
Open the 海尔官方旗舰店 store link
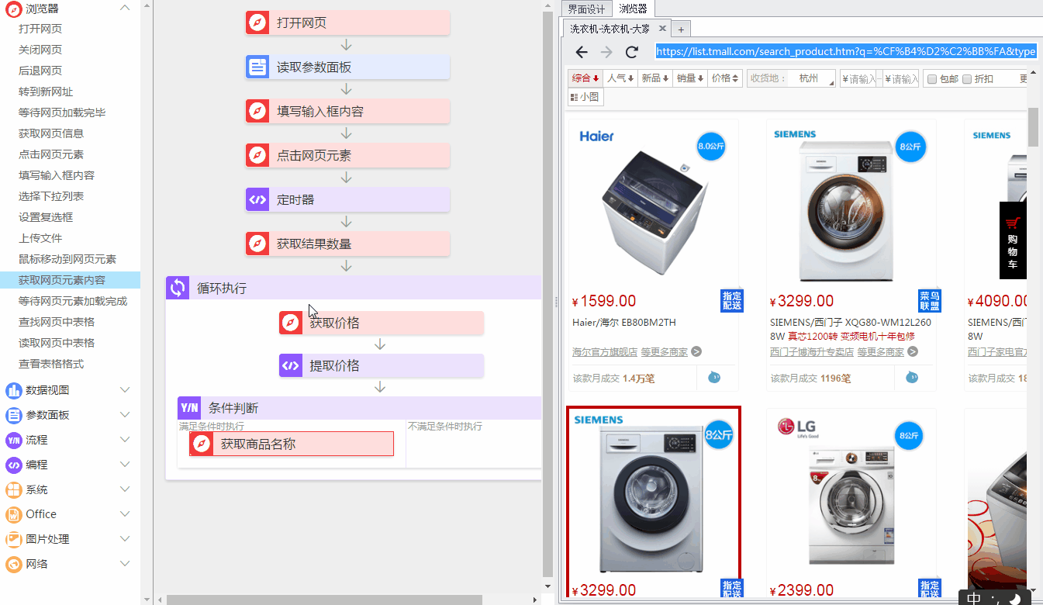[x=605, y=351]
